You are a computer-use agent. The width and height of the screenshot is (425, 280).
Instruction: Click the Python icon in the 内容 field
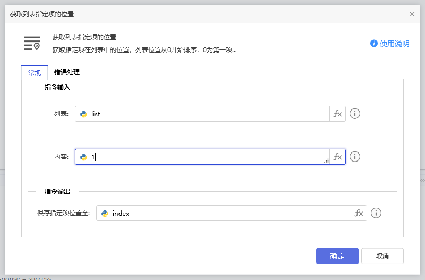click(83, 157)
